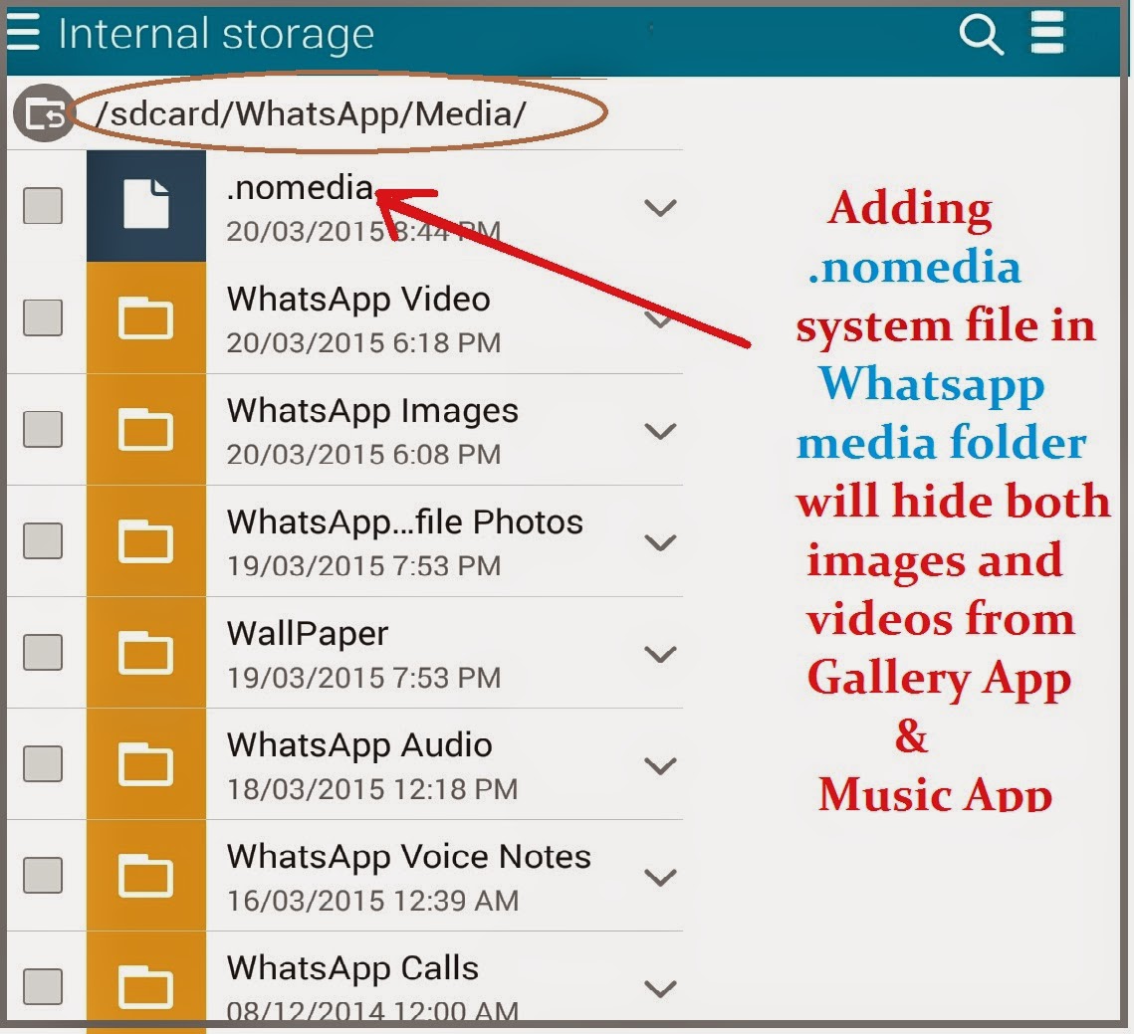Tap the date 20/03/2015 6:08 PM
Image resolution: width=1134 pixels, height=1034 pixels.
[363, 454]
